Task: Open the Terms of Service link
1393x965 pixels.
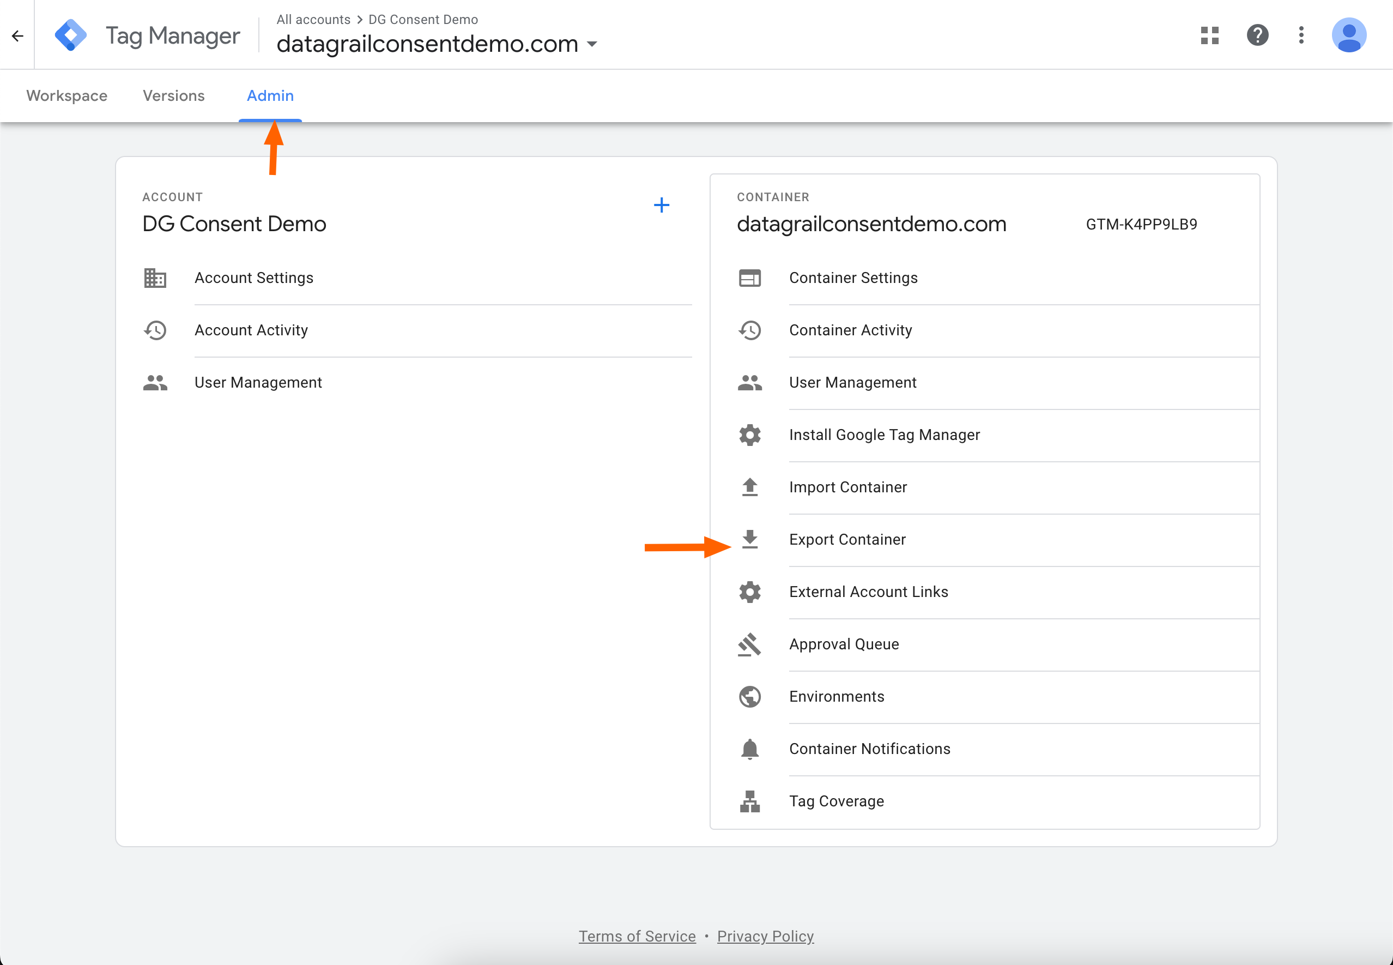Action: [x=637, y=936]
